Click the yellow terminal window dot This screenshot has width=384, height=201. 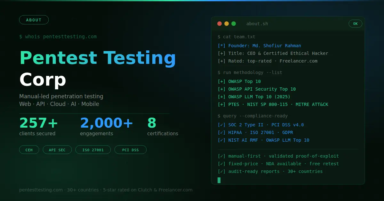coord(227,24)
